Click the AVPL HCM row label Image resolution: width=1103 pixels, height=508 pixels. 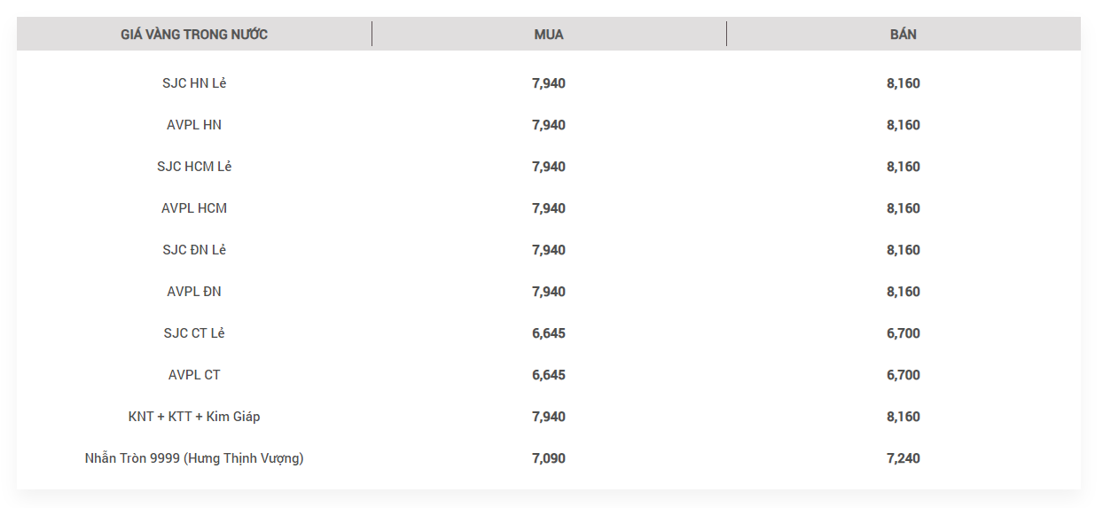(194, 208)
